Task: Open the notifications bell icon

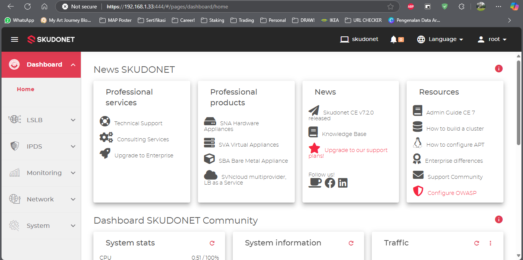Action: click(x=394, y=39)
